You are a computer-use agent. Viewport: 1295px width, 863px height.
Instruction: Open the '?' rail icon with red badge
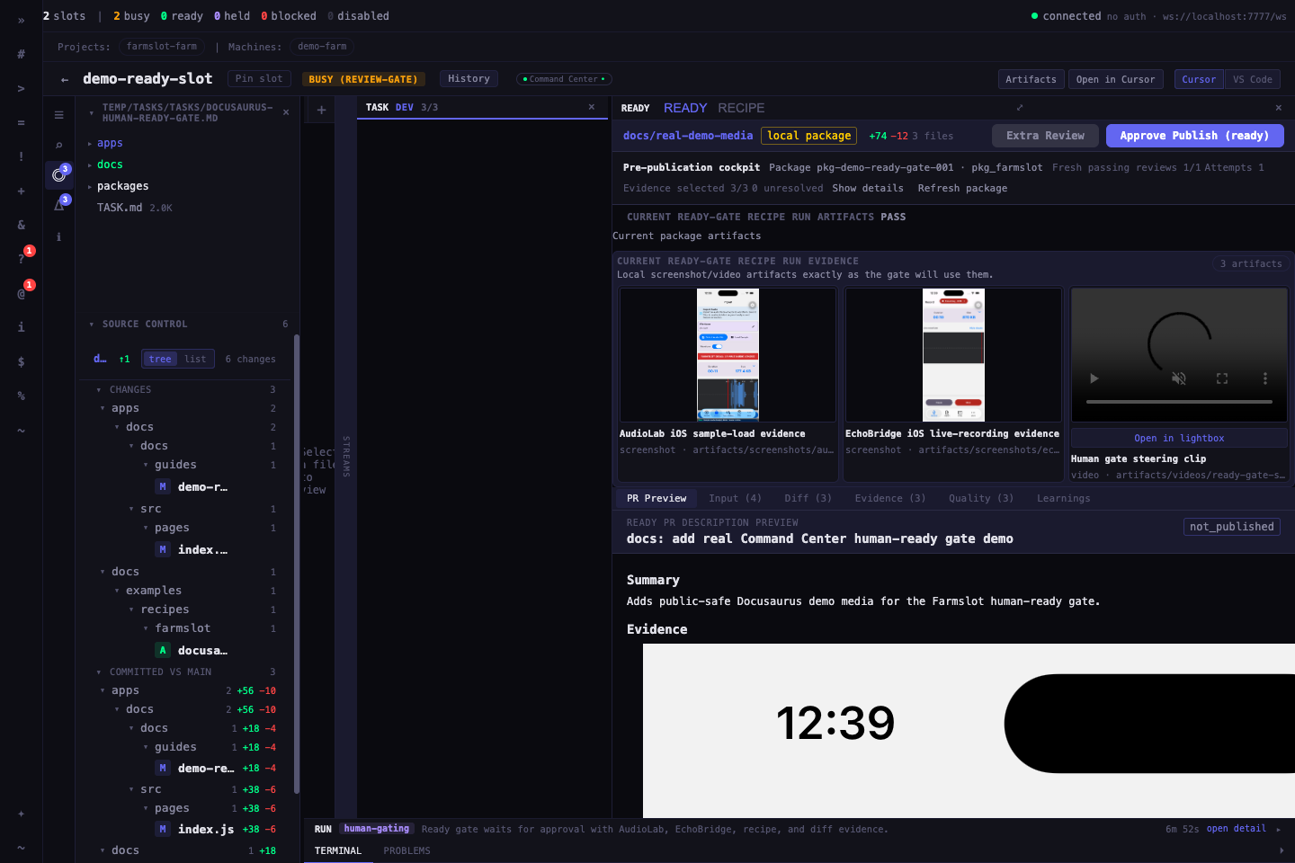point(21,259)
